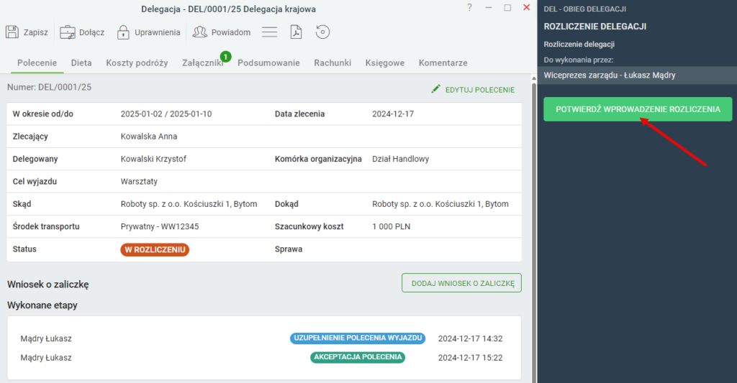Click the PDF document export icon
The height and width of the screenshot is (383, 737).
tap(296, 32)
